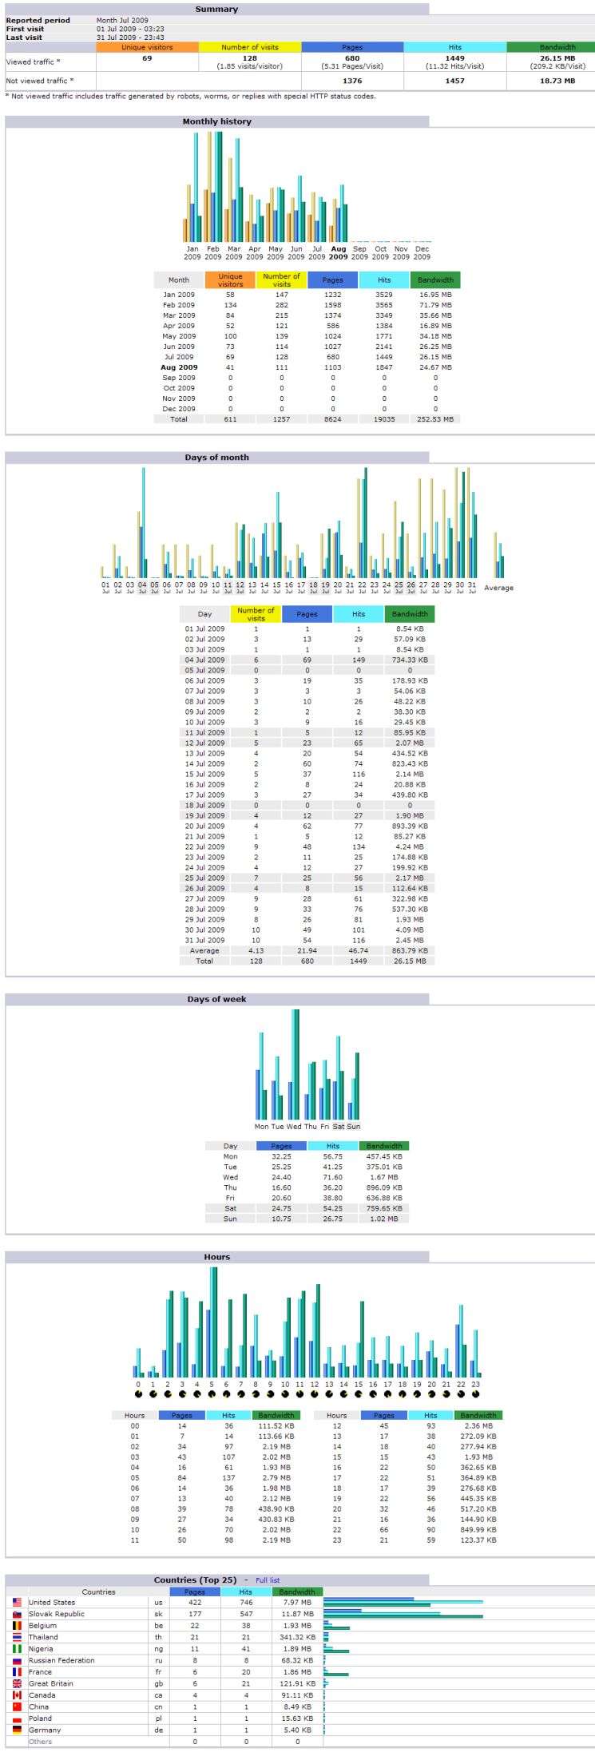The image size is (595, 1752).
Task: Click the Slovak Republic flag icon
Action: point(18,1613)
